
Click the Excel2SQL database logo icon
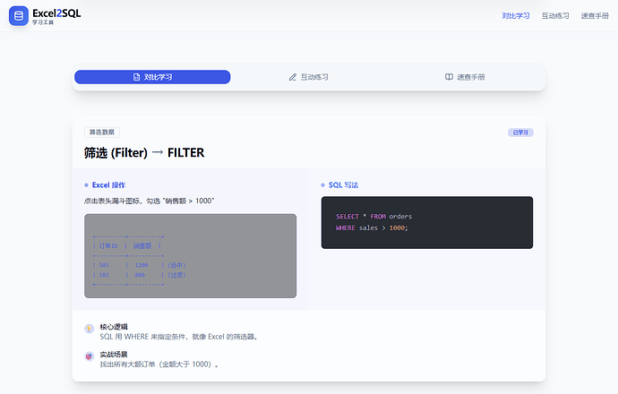(19, 16)
